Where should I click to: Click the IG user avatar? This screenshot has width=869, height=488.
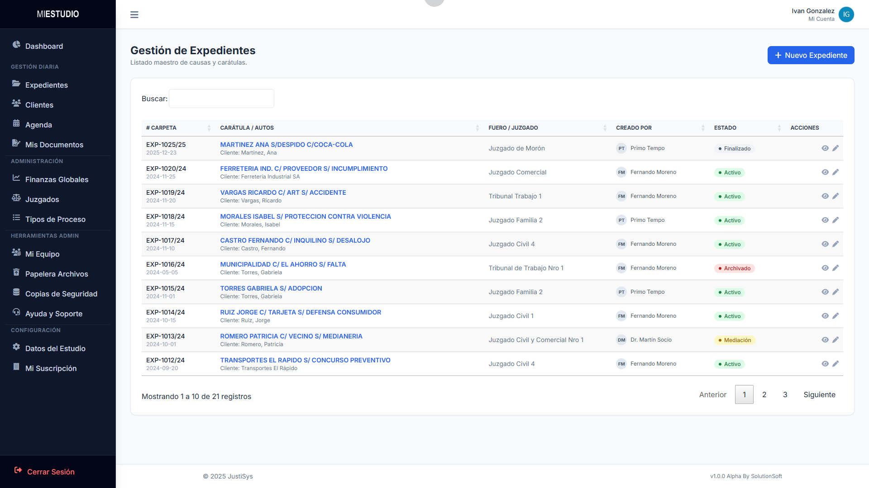click(x=846, y=14)
